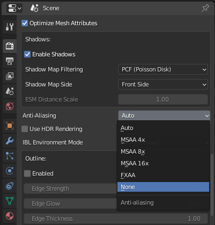Click the Edge Thickness value field
This screenshot has height=225, width=215.
click(116, 219)
